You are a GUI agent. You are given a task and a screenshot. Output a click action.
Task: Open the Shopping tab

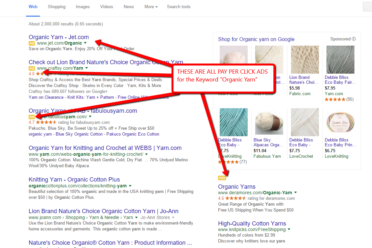57,7
